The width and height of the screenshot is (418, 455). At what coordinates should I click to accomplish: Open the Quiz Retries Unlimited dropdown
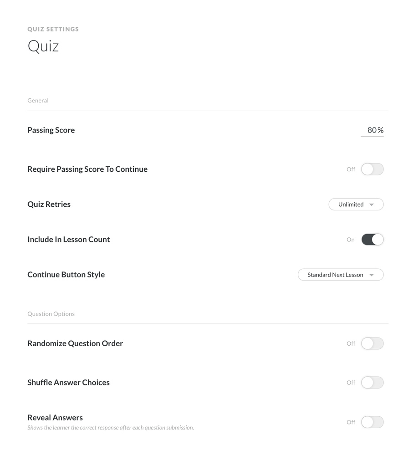tap(356, 204)
